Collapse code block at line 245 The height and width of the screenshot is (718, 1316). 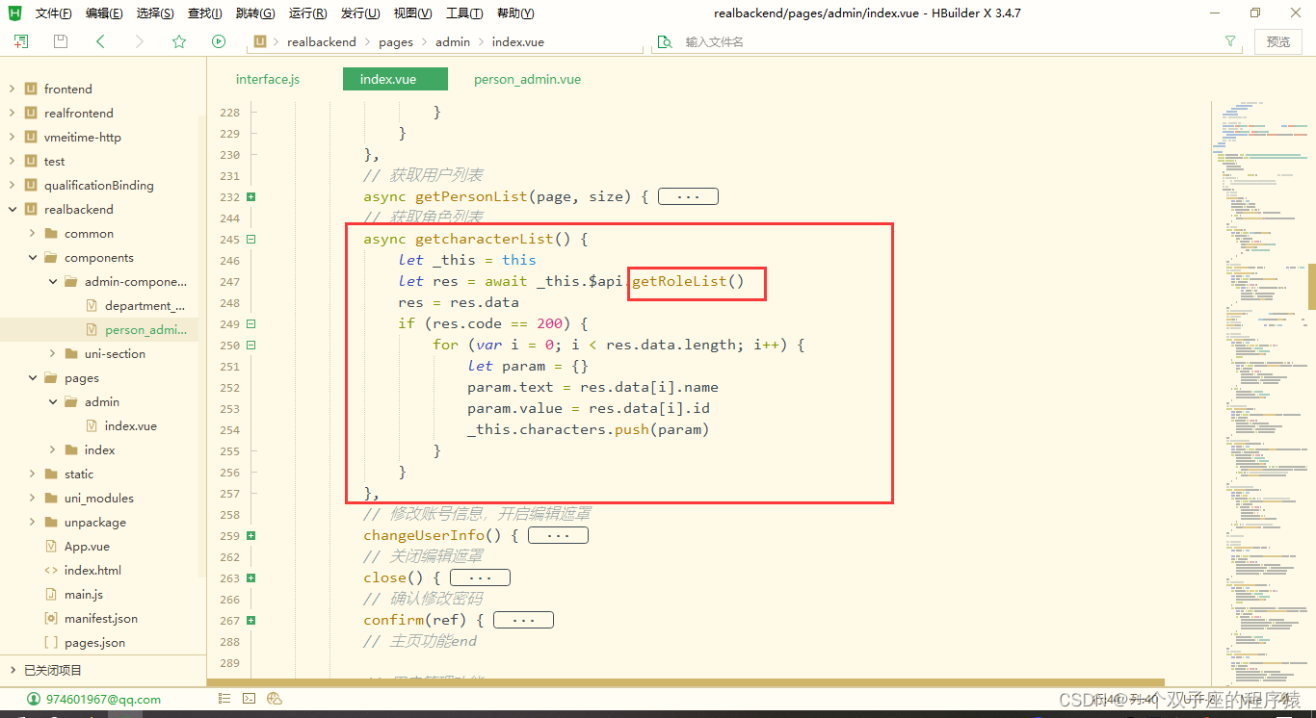251,239
